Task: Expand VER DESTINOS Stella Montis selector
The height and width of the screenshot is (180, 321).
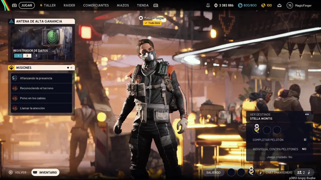Action: click(279, 116)
